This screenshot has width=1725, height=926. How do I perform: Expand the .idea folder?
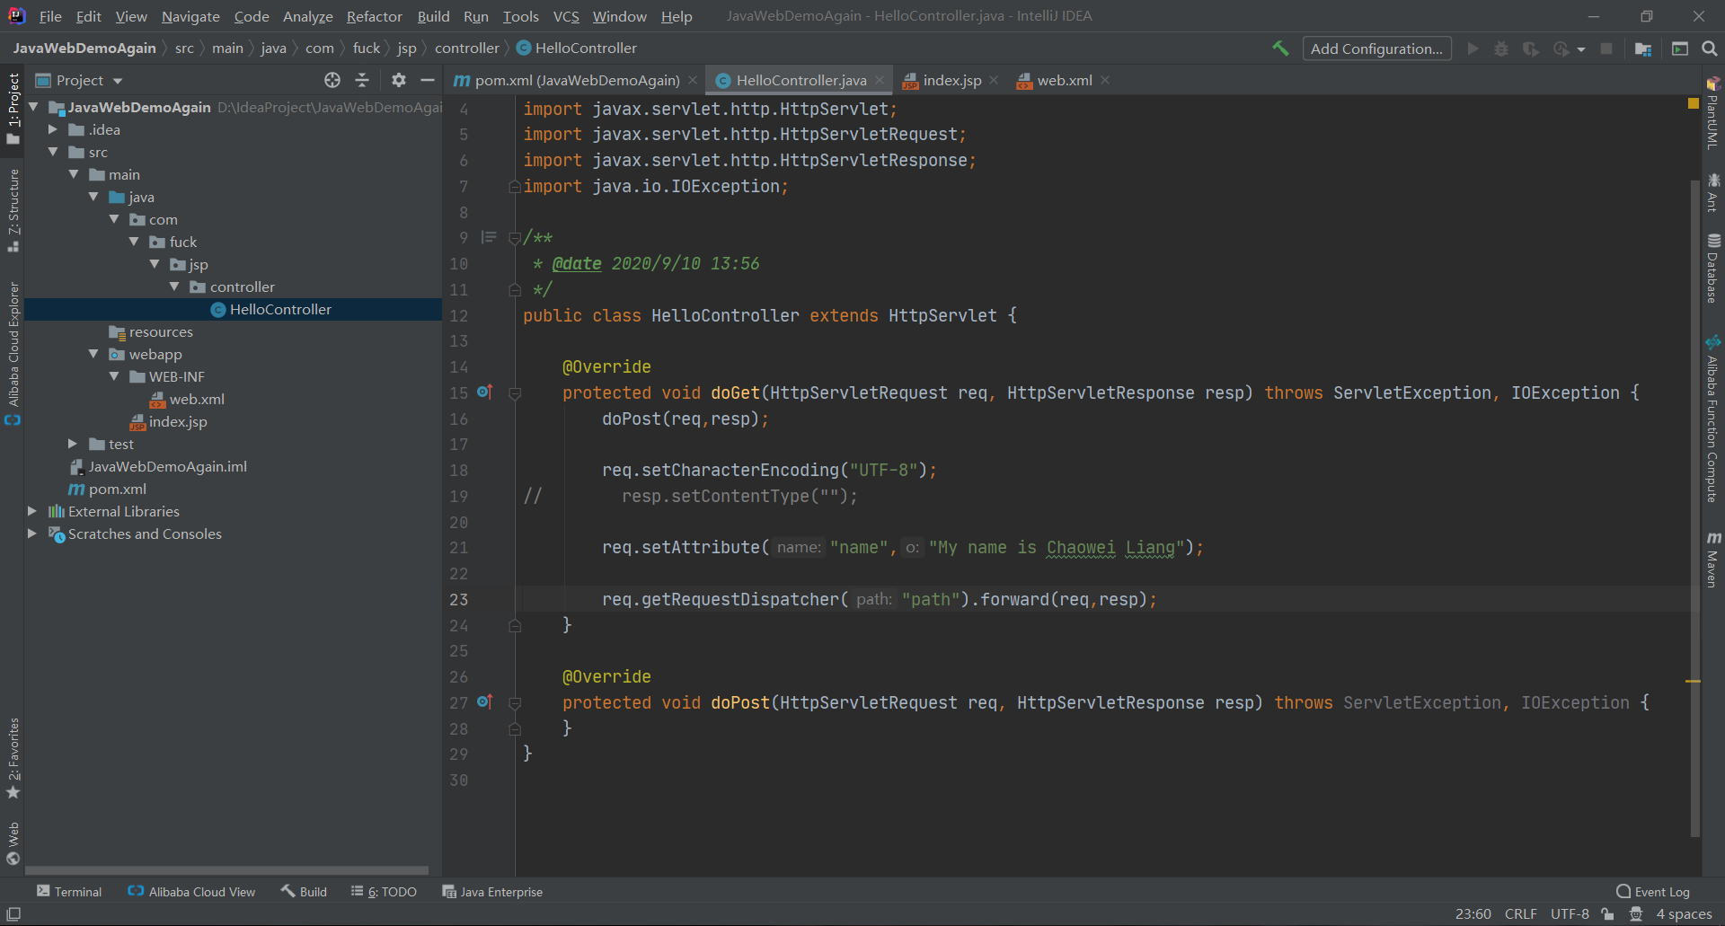54,129
